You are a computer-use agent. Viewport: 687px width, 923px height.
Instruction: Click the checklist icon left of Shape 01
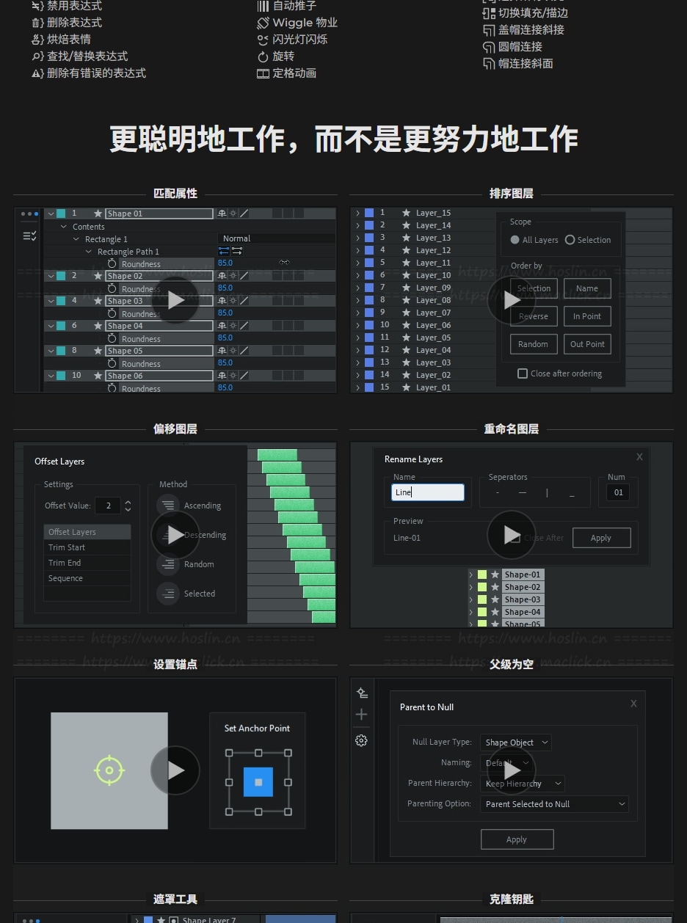pyautogui.click(x=29, y=236)
